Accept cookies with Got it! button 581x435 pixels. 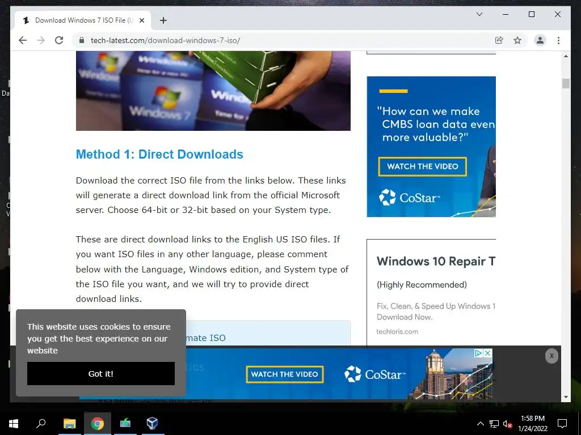coord(101,374)
